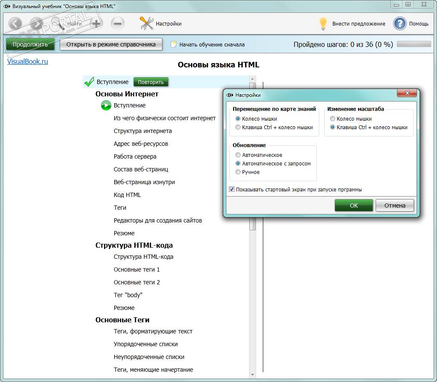Click the Продолжить button
Viewport: 437px width, 382px height.
30,44
